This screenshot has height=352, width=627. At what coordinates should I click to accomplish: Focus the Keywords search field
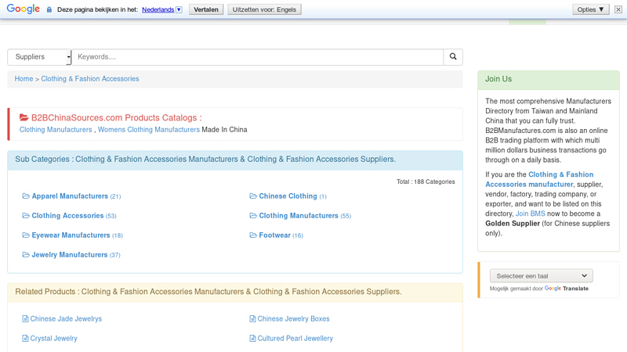[x=258, y=56]
